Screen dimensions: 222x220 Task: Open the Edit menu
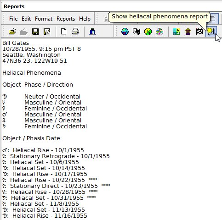pyautogui.click(x=26, y=19)
